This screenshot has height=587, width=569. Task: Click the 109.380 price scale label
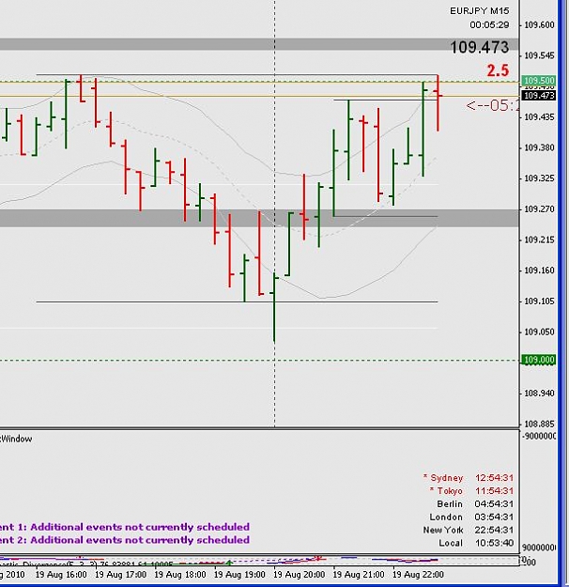coord(539,147)
